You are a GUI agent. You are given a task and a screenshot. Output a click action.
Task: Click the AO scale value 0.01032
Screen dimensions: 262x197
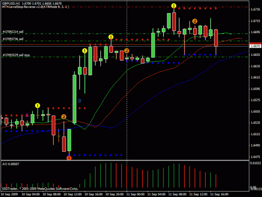(x=255, y=163)
